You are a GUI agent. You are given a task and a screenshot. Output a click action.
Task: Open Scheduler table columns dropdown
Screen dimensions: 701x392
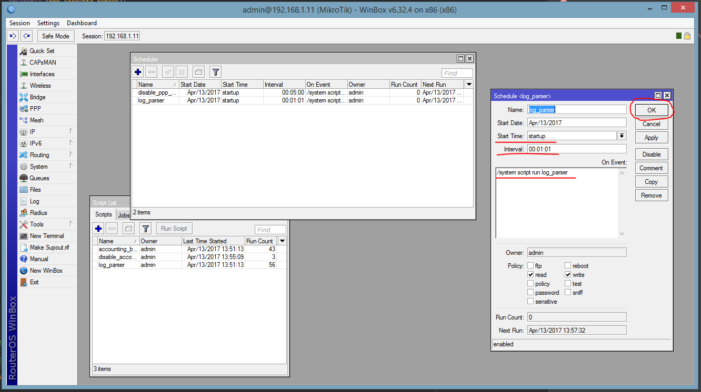coord(469,84)
